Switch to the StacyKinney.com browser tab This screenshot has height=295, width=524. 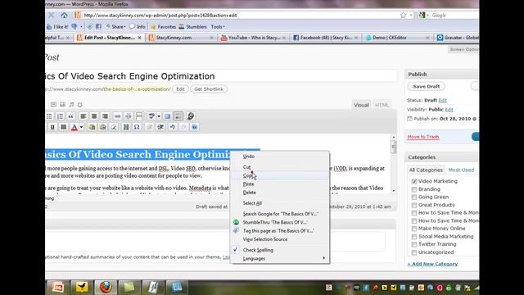point(181,38)
